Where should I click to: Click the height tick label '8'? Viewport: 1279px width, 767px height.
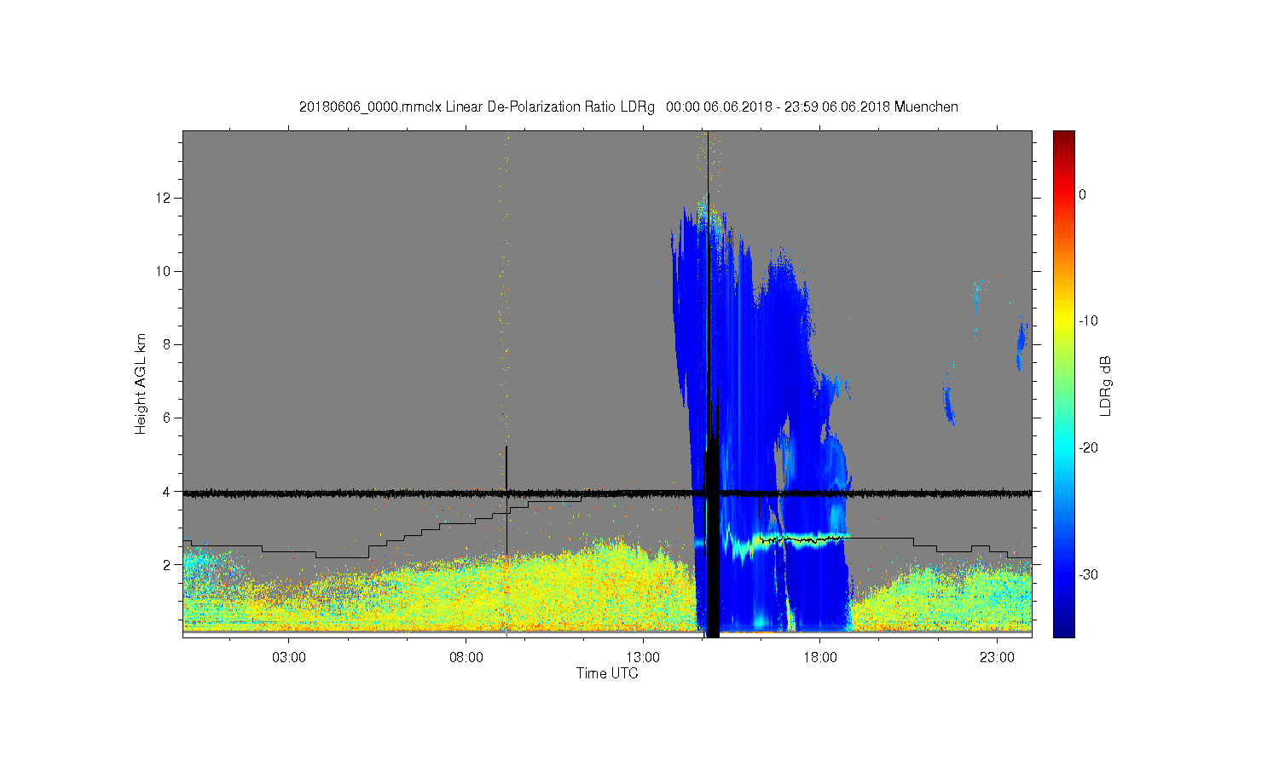pos(169,344)
